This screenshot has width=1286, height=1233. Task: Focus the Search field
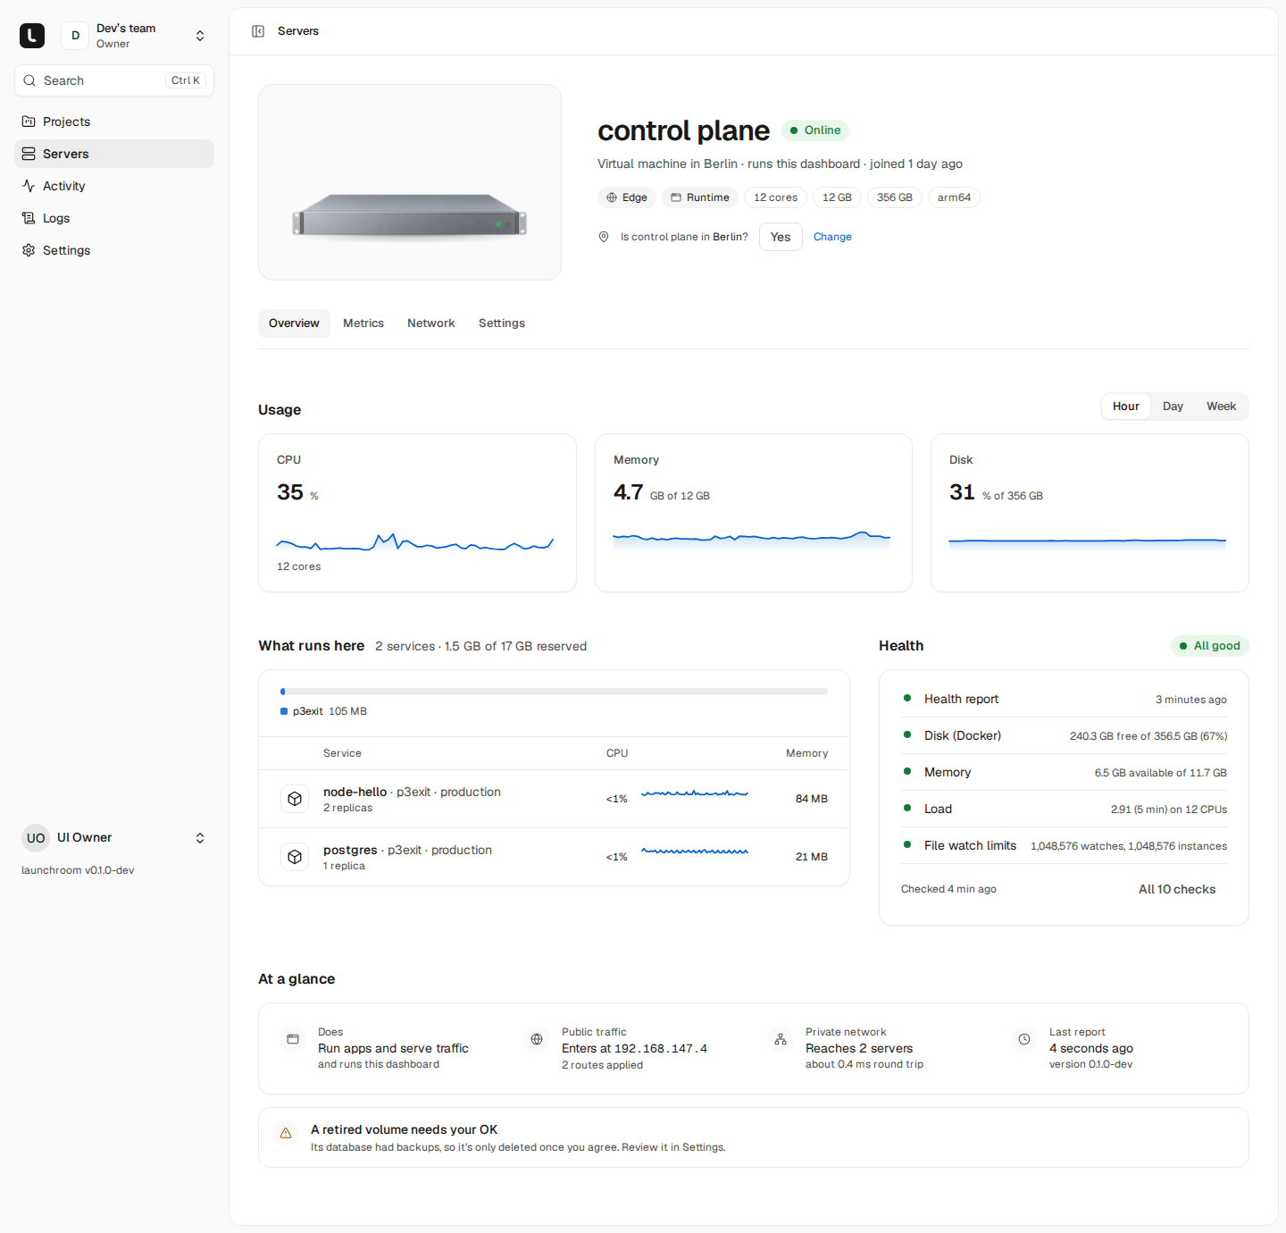[114, 80]
